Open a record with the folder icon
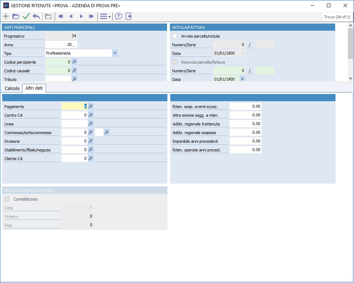Screen dimensions: 354x283 [x=16, y=17]
